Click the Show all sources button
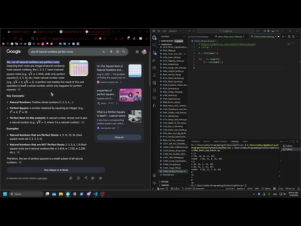 pyautogui.click(x=119, y=137)
